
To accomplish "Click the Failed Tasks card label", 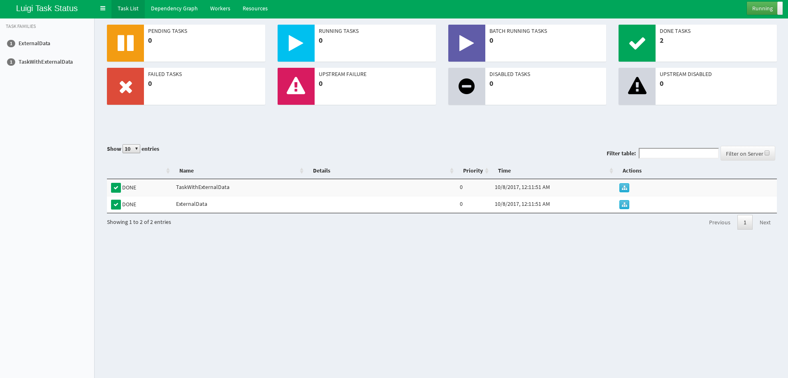I will [x=165, y=74].
